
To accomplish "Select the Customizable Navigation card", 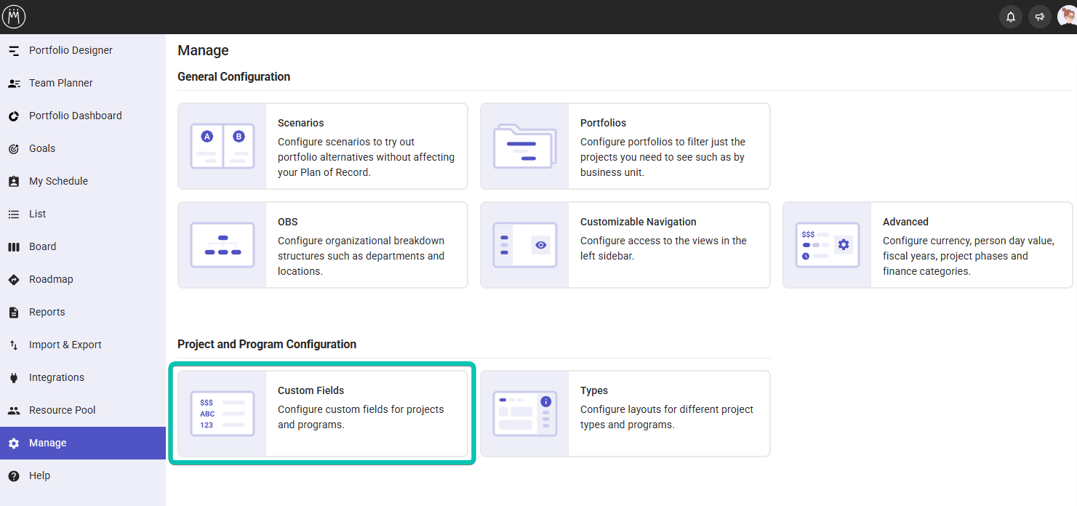I will click(625, 245).
